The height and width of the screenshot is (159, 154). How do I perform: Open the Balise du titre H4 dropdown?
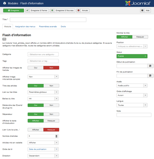pyautogui.click(x=43, y=99)
